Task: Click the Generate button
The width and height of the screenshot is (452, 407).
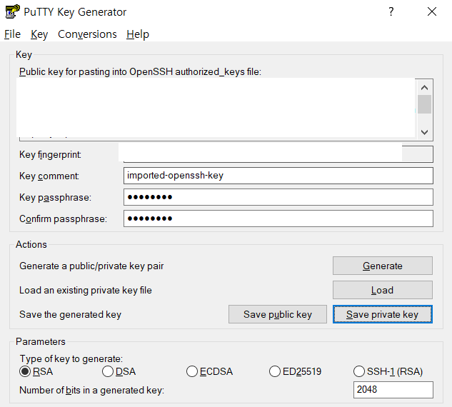Action: (383, 266)
